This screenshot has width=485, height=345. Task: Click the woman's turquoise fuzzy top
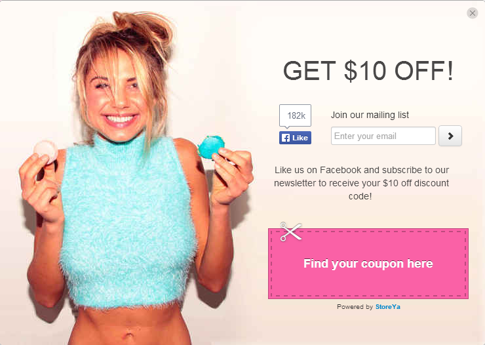tap(126, 223)
